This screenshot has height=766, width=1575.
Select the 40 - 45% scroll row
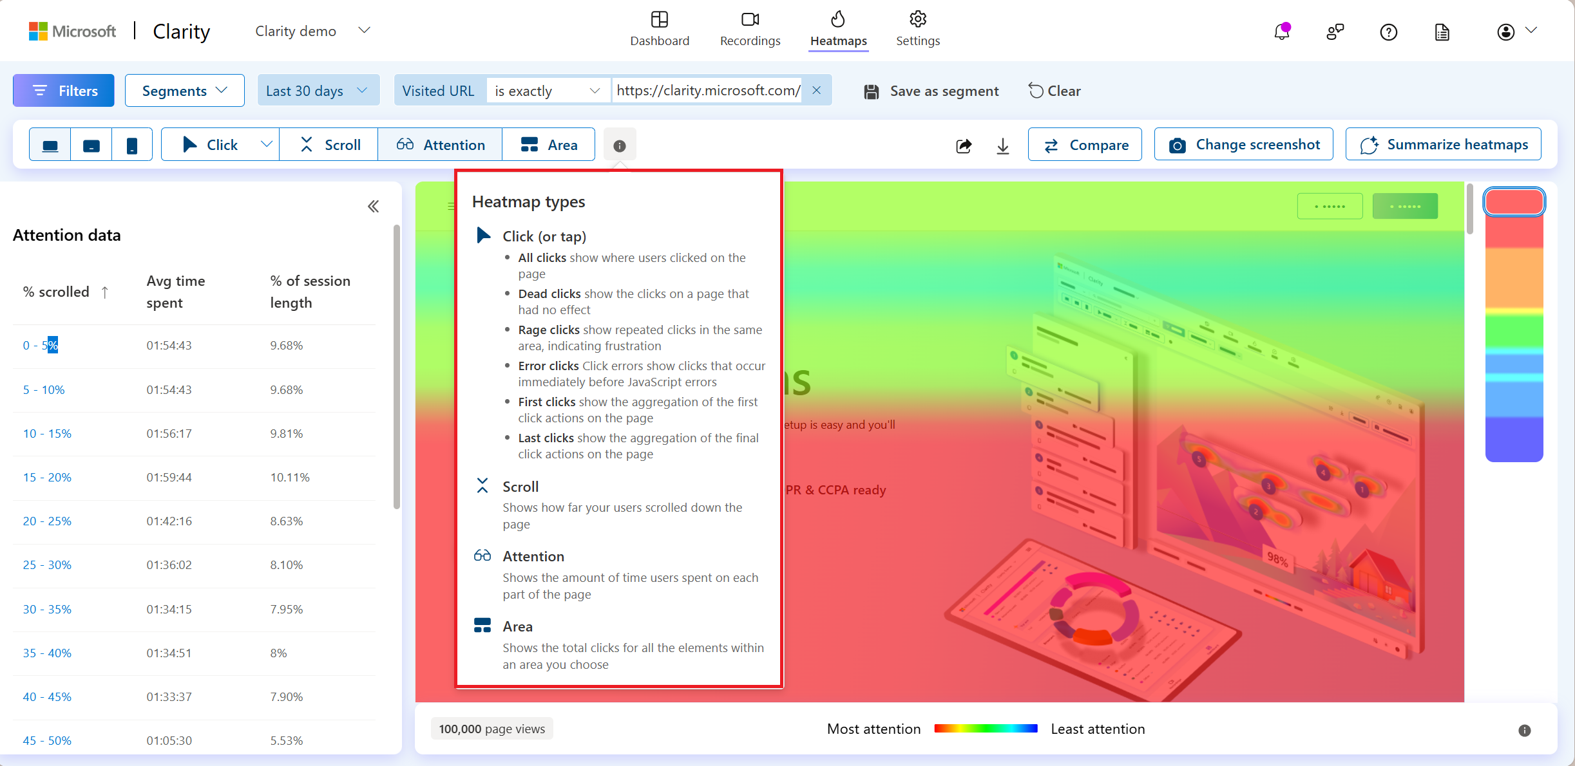tap(194, 697)
